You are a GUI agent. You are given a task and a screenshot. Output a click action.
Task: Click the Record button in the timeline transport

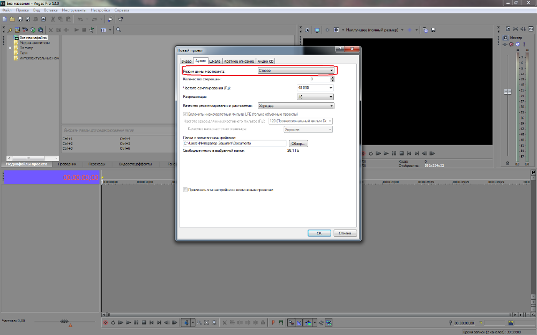click(106, 323)
